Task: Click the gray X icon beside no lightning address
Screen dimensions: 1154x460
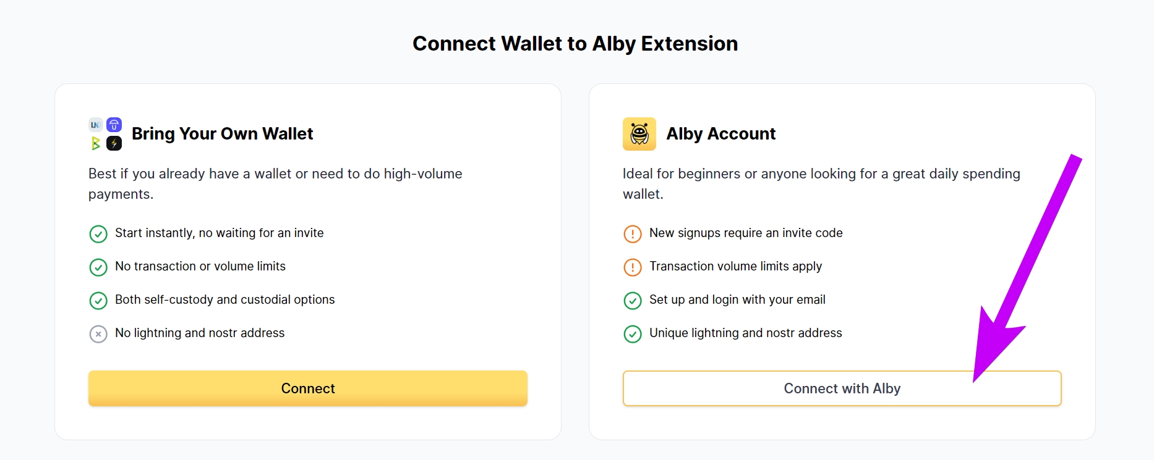Action: click(98, 334)
